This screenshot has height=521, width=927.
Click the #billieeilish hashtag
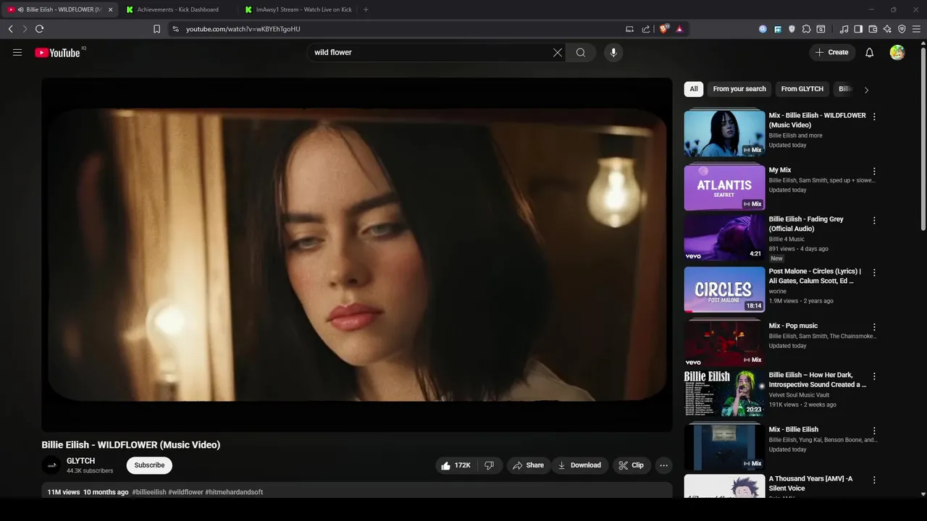[149, 492]
